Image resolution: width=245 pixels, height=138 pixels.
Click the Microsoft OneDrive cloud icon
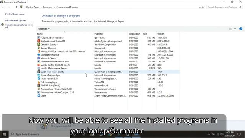[39, 55]
